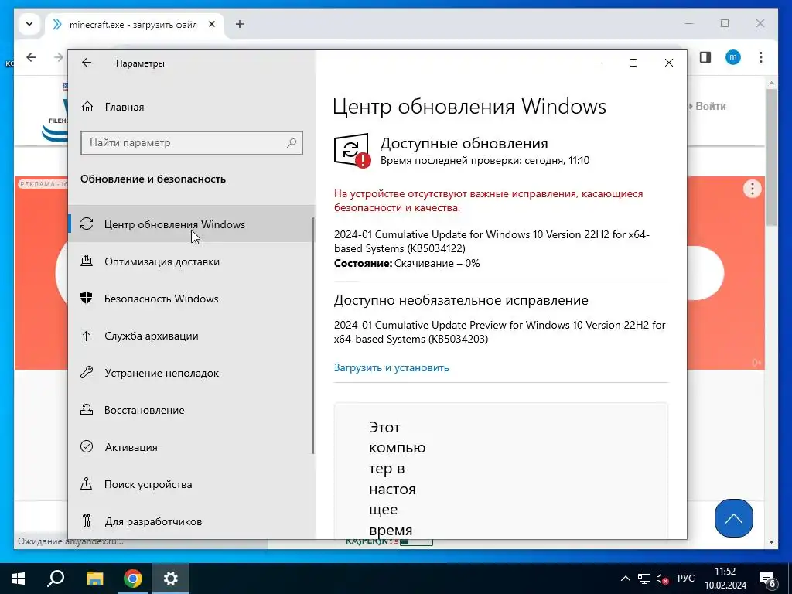
Task: Click Загрузить и установить link
Action: [x=391, y=367]
